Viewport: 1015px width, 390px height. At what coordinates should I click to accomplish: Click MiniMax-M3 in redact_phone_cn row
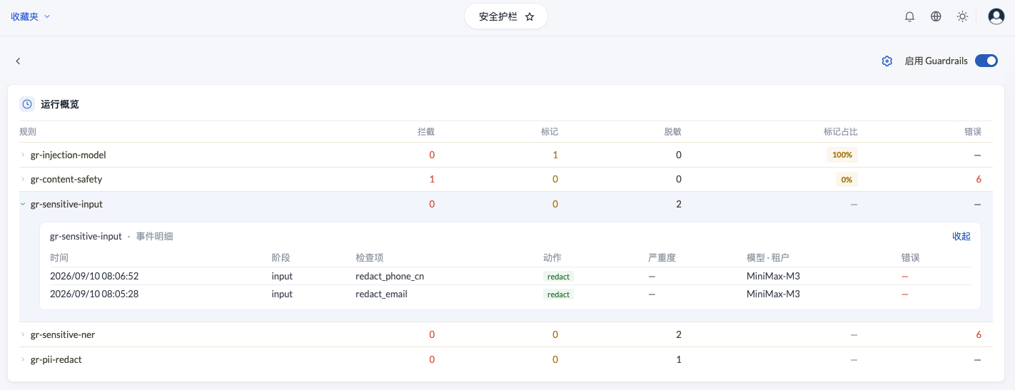pos(773,276)
